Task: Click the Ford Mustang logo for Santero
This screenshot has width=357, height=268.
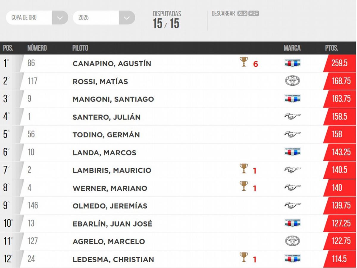Action: tap(292, 116)
